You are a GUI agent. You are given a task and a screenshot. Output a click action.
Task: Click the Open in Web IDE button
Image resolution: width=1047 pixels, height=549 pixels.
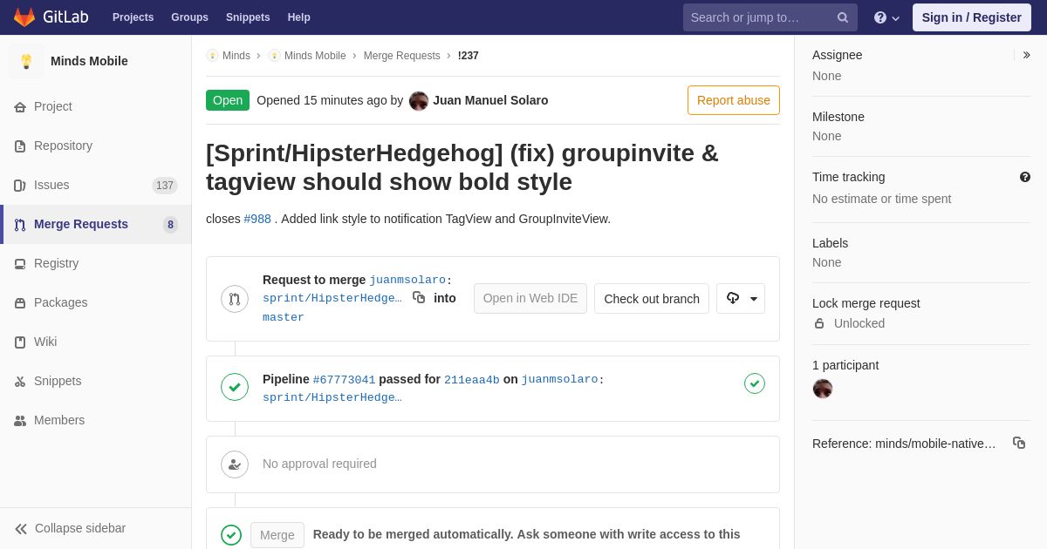(x=530, y=298)
